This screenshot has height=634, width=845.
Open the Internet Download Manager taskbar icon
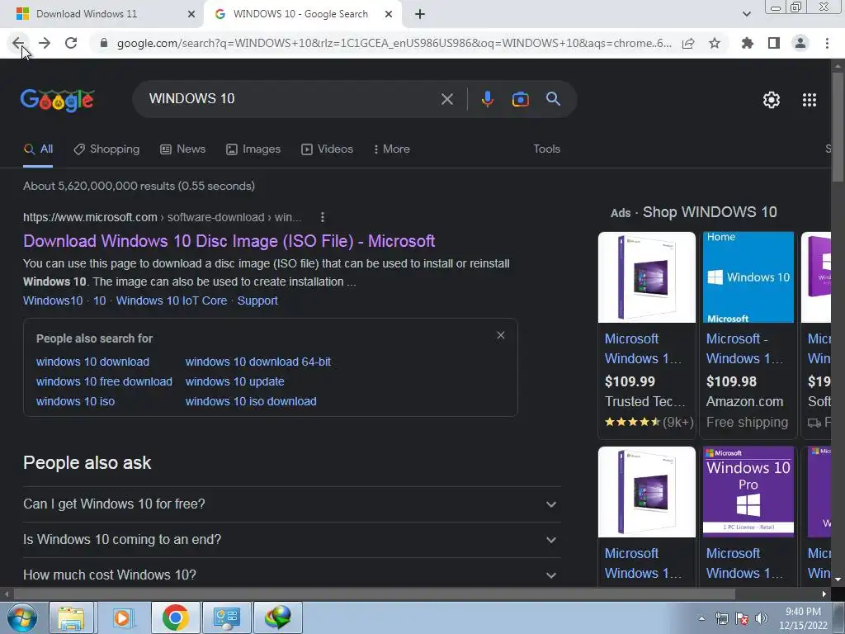click(278, 617)
